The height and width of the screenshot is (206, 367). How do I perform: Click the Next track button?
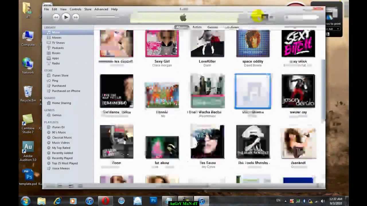point(76,17)
